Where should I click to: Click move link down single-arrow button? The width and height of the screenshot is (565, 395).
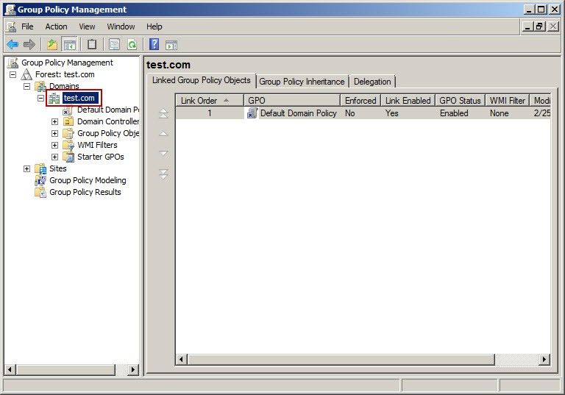(163, 154)
